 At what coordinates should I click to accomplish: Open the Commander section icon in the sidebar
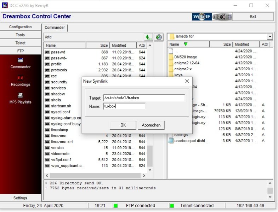(21, 60)
